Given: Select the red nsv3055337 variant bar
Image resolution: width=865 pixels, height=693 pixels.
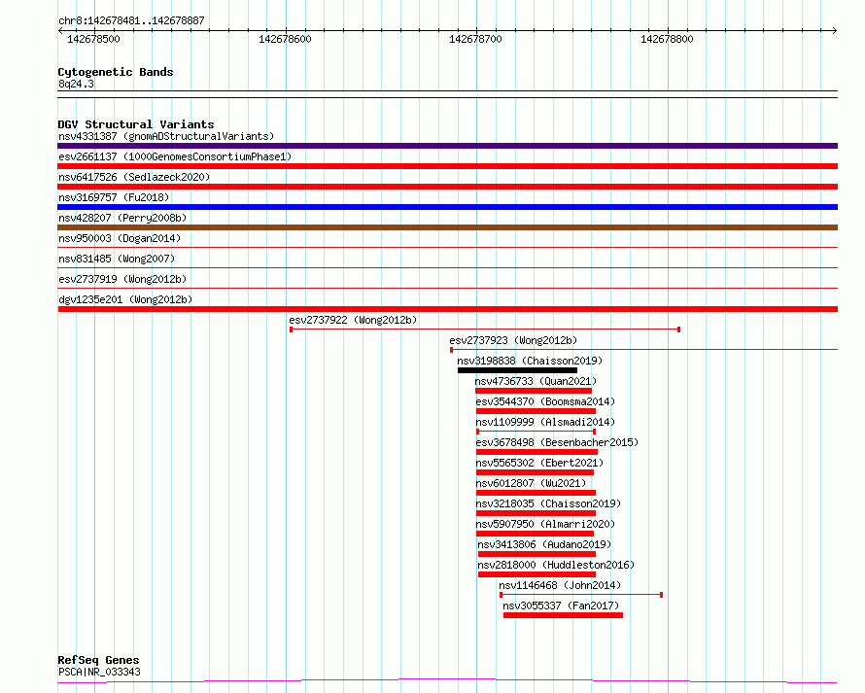Looking at the screenshot, I should tap(564, 615).
